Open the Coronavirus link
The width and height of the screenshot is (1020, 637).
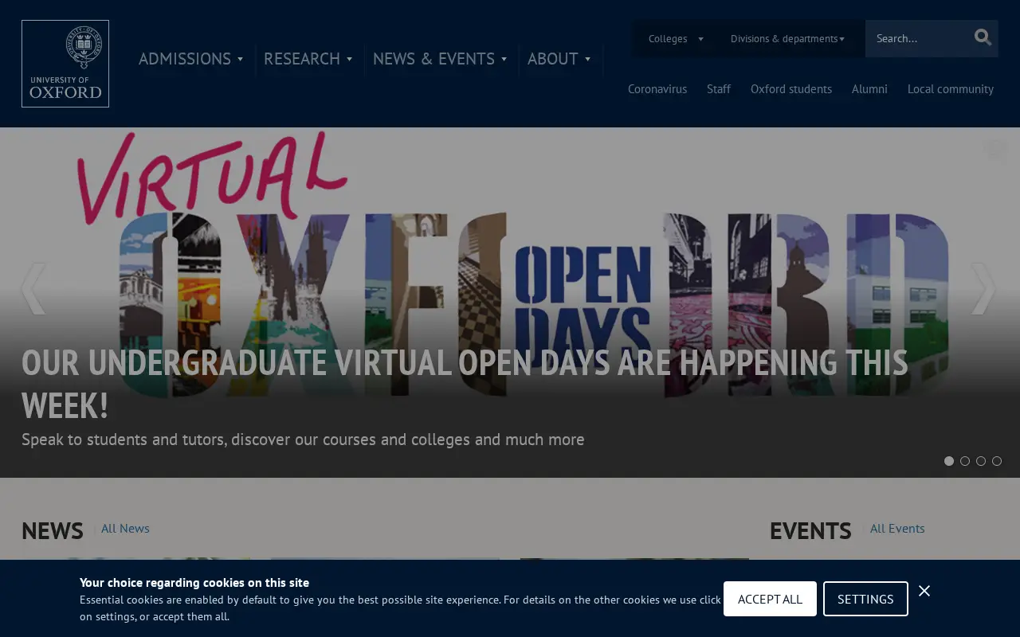click(x=657, y=89)
